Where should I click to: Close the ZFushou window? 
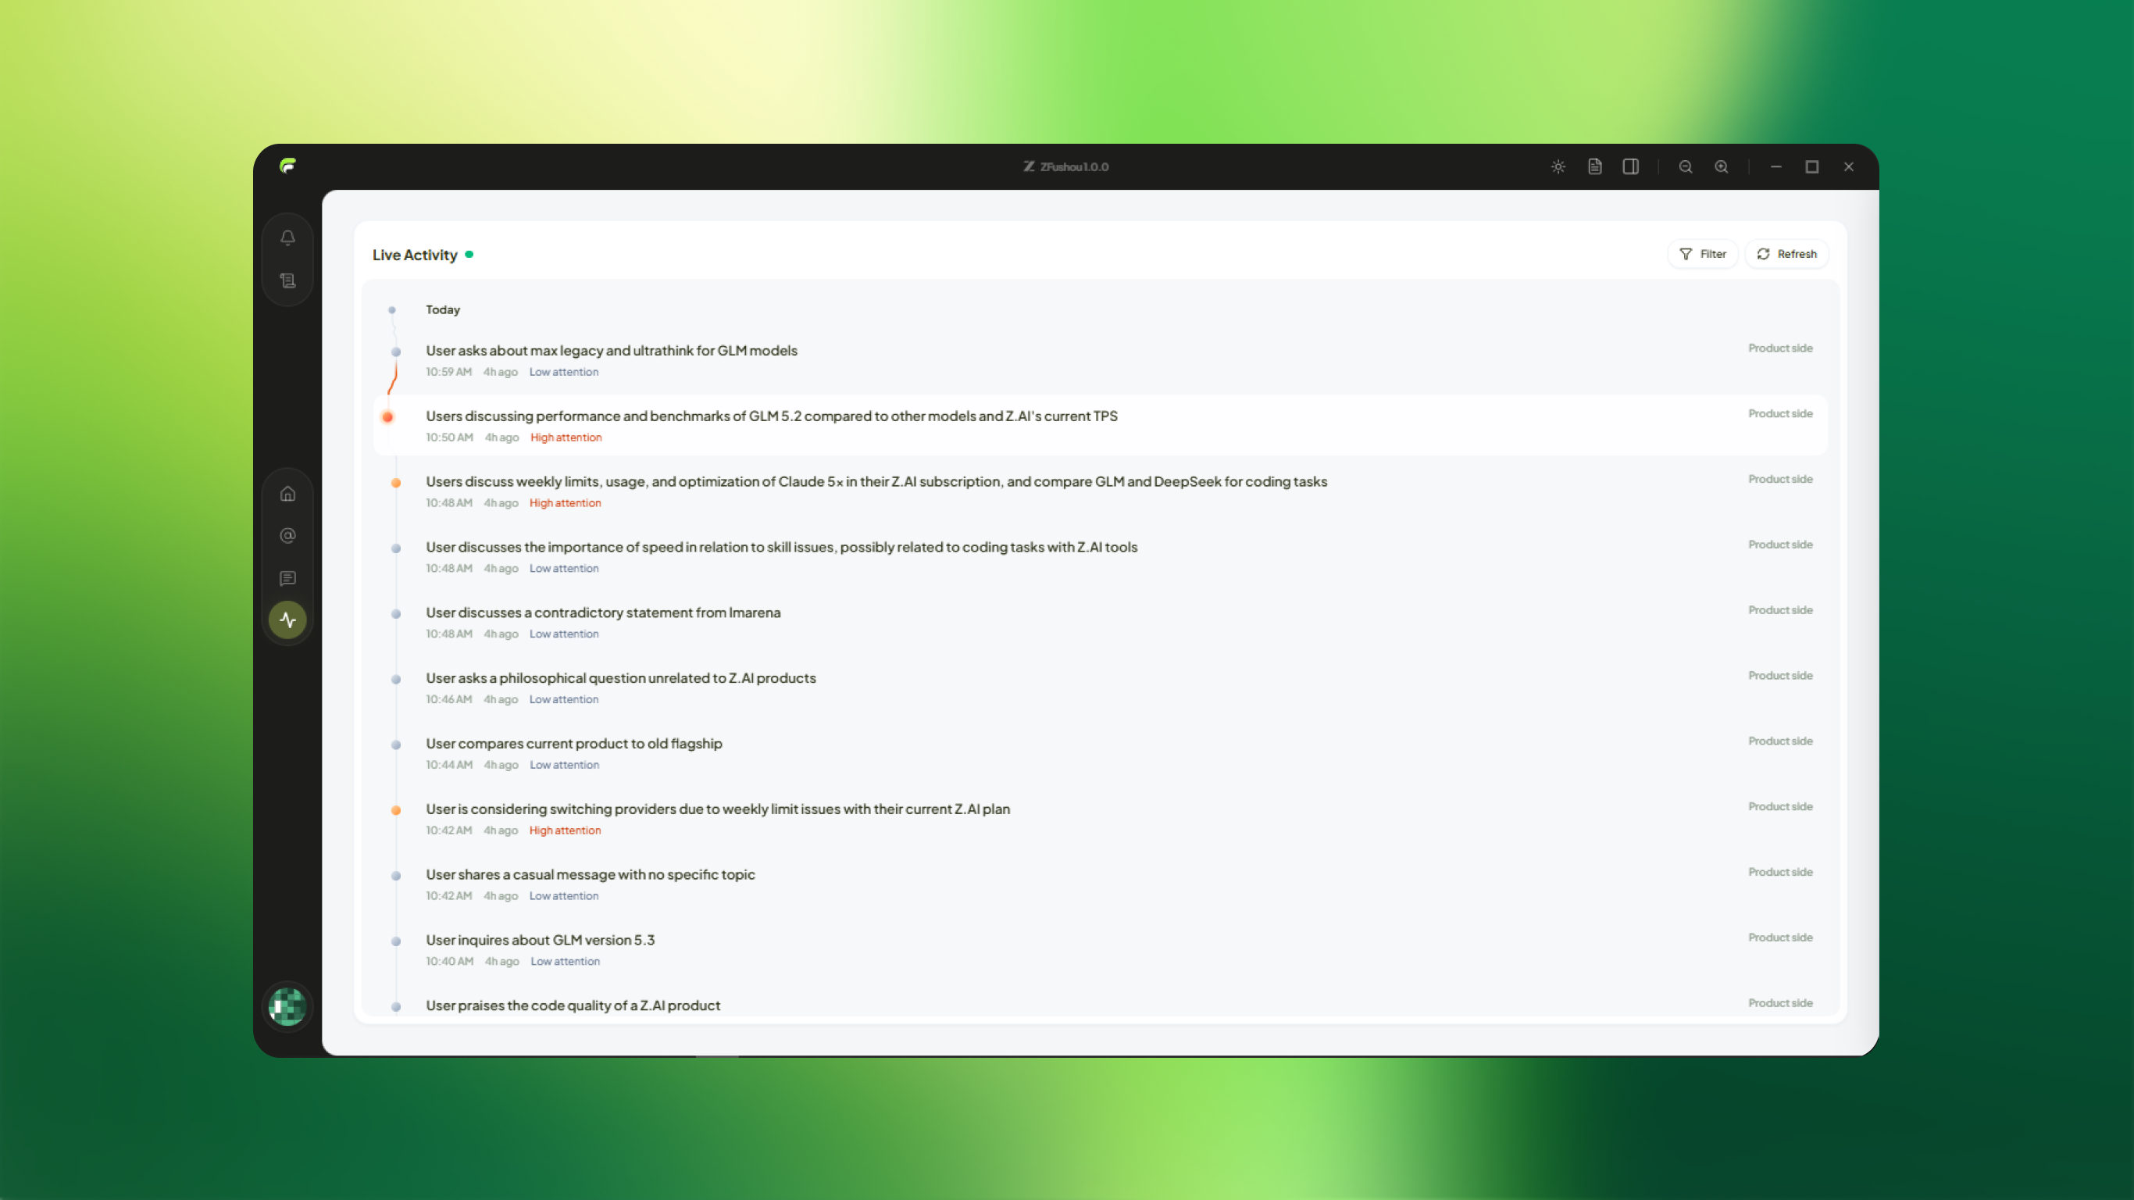1848,166
